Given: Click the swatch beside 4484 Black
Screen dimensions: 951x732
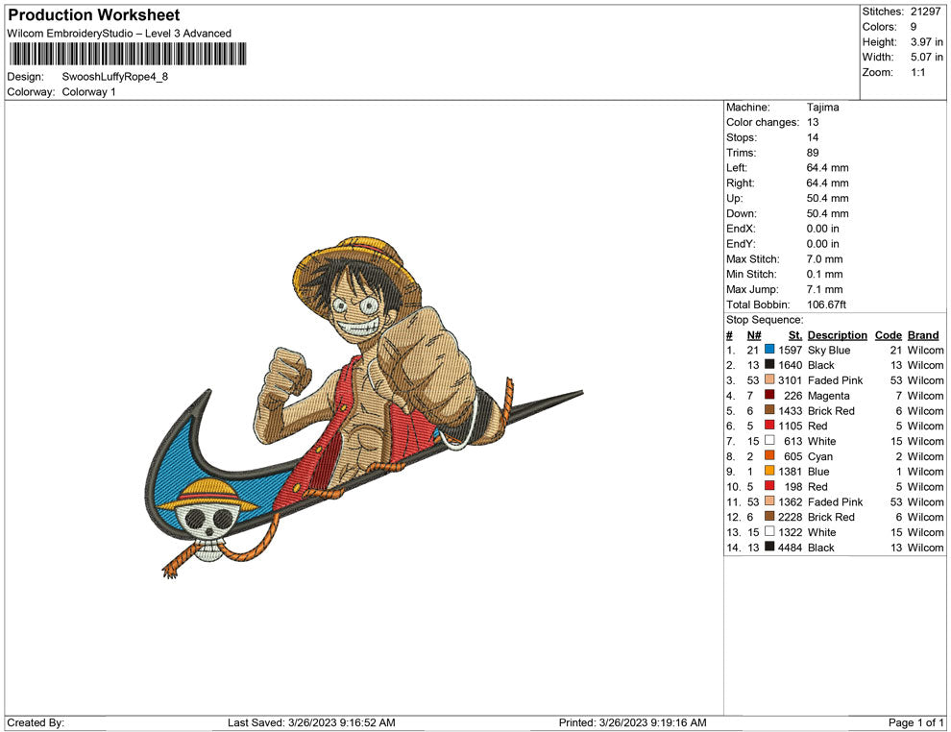Looking at the screenshot, I should (769, 547).
